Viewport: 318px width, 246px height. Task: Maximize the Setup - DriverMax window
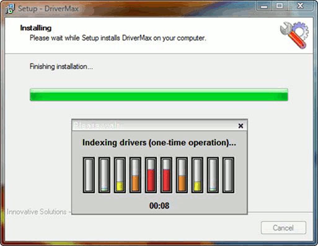280,6
